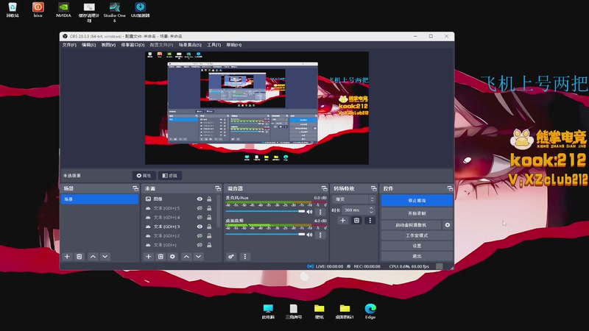Open source properties via Sources panel gear icon
The height and width of the screenshot is (331, 589).
[172, 256]
